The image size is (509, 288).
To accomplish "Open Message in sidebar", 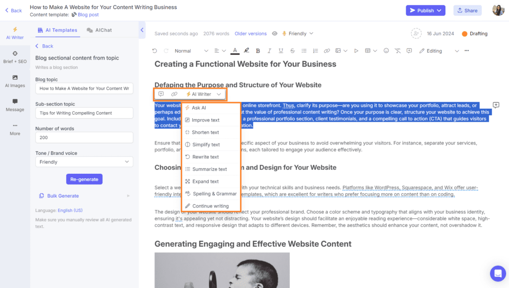I will click(x=15, y=105).
